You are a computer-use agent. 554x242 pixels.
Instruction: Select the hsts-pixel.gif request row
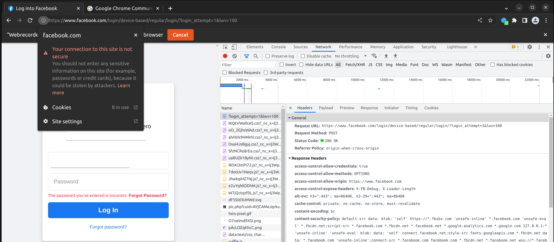click(250, 214)
